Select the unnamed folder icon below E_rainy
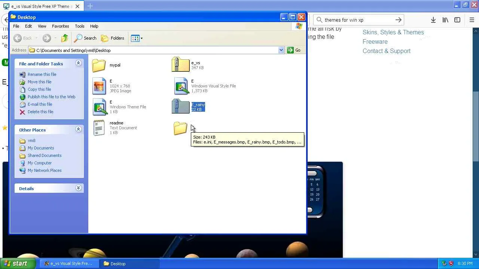The width and height of the screenshot is (479, 269). (x=180, y=128)
